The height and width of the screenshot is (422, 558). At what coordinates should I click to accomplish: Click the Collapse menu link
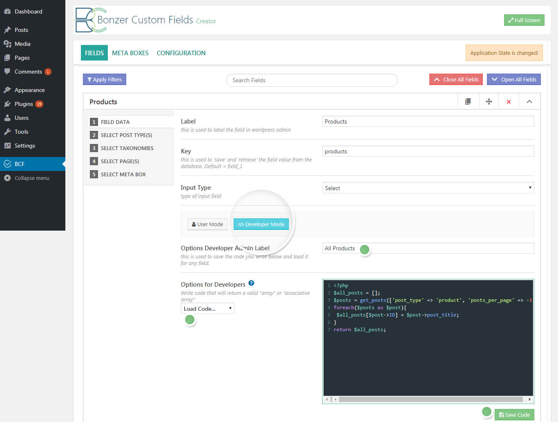tap(32, 178)
